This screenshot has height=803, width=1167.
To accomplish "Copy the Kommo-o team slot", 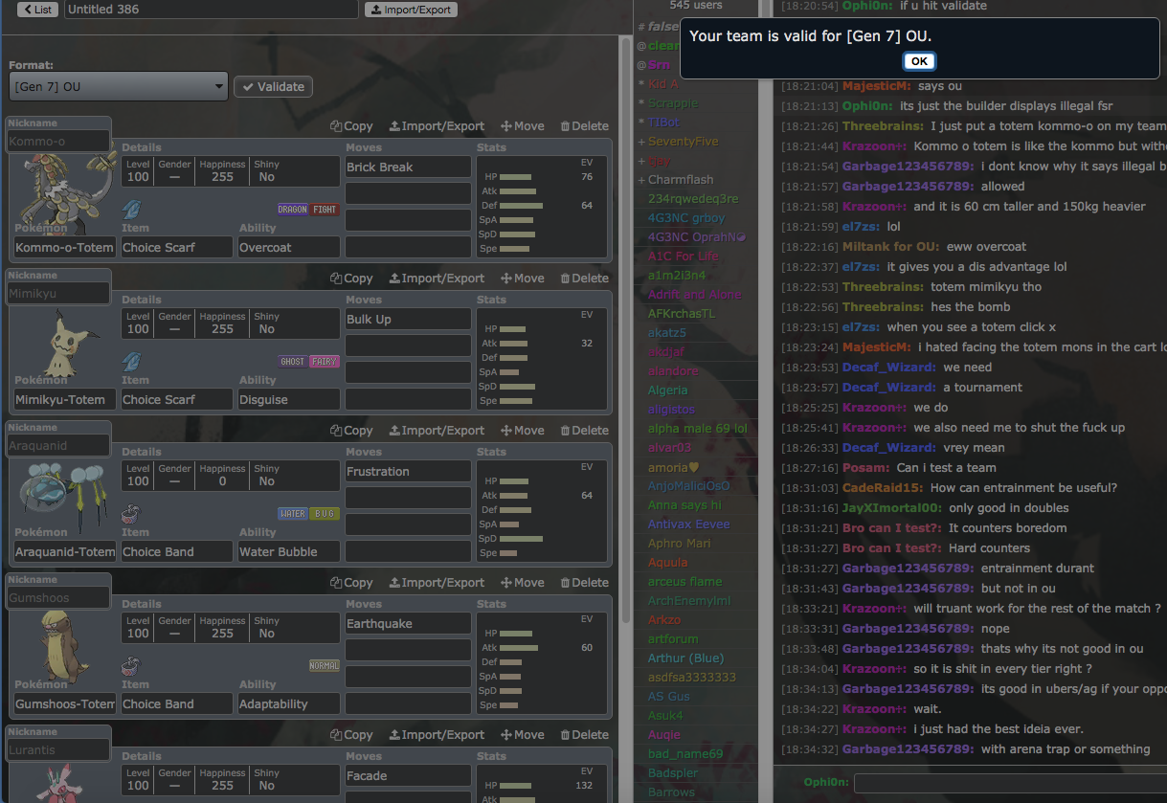I will pos(351,126).
